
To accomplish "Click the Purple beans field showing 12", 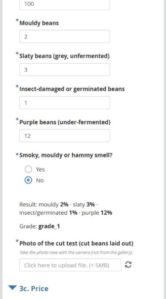I will (65, 136).
